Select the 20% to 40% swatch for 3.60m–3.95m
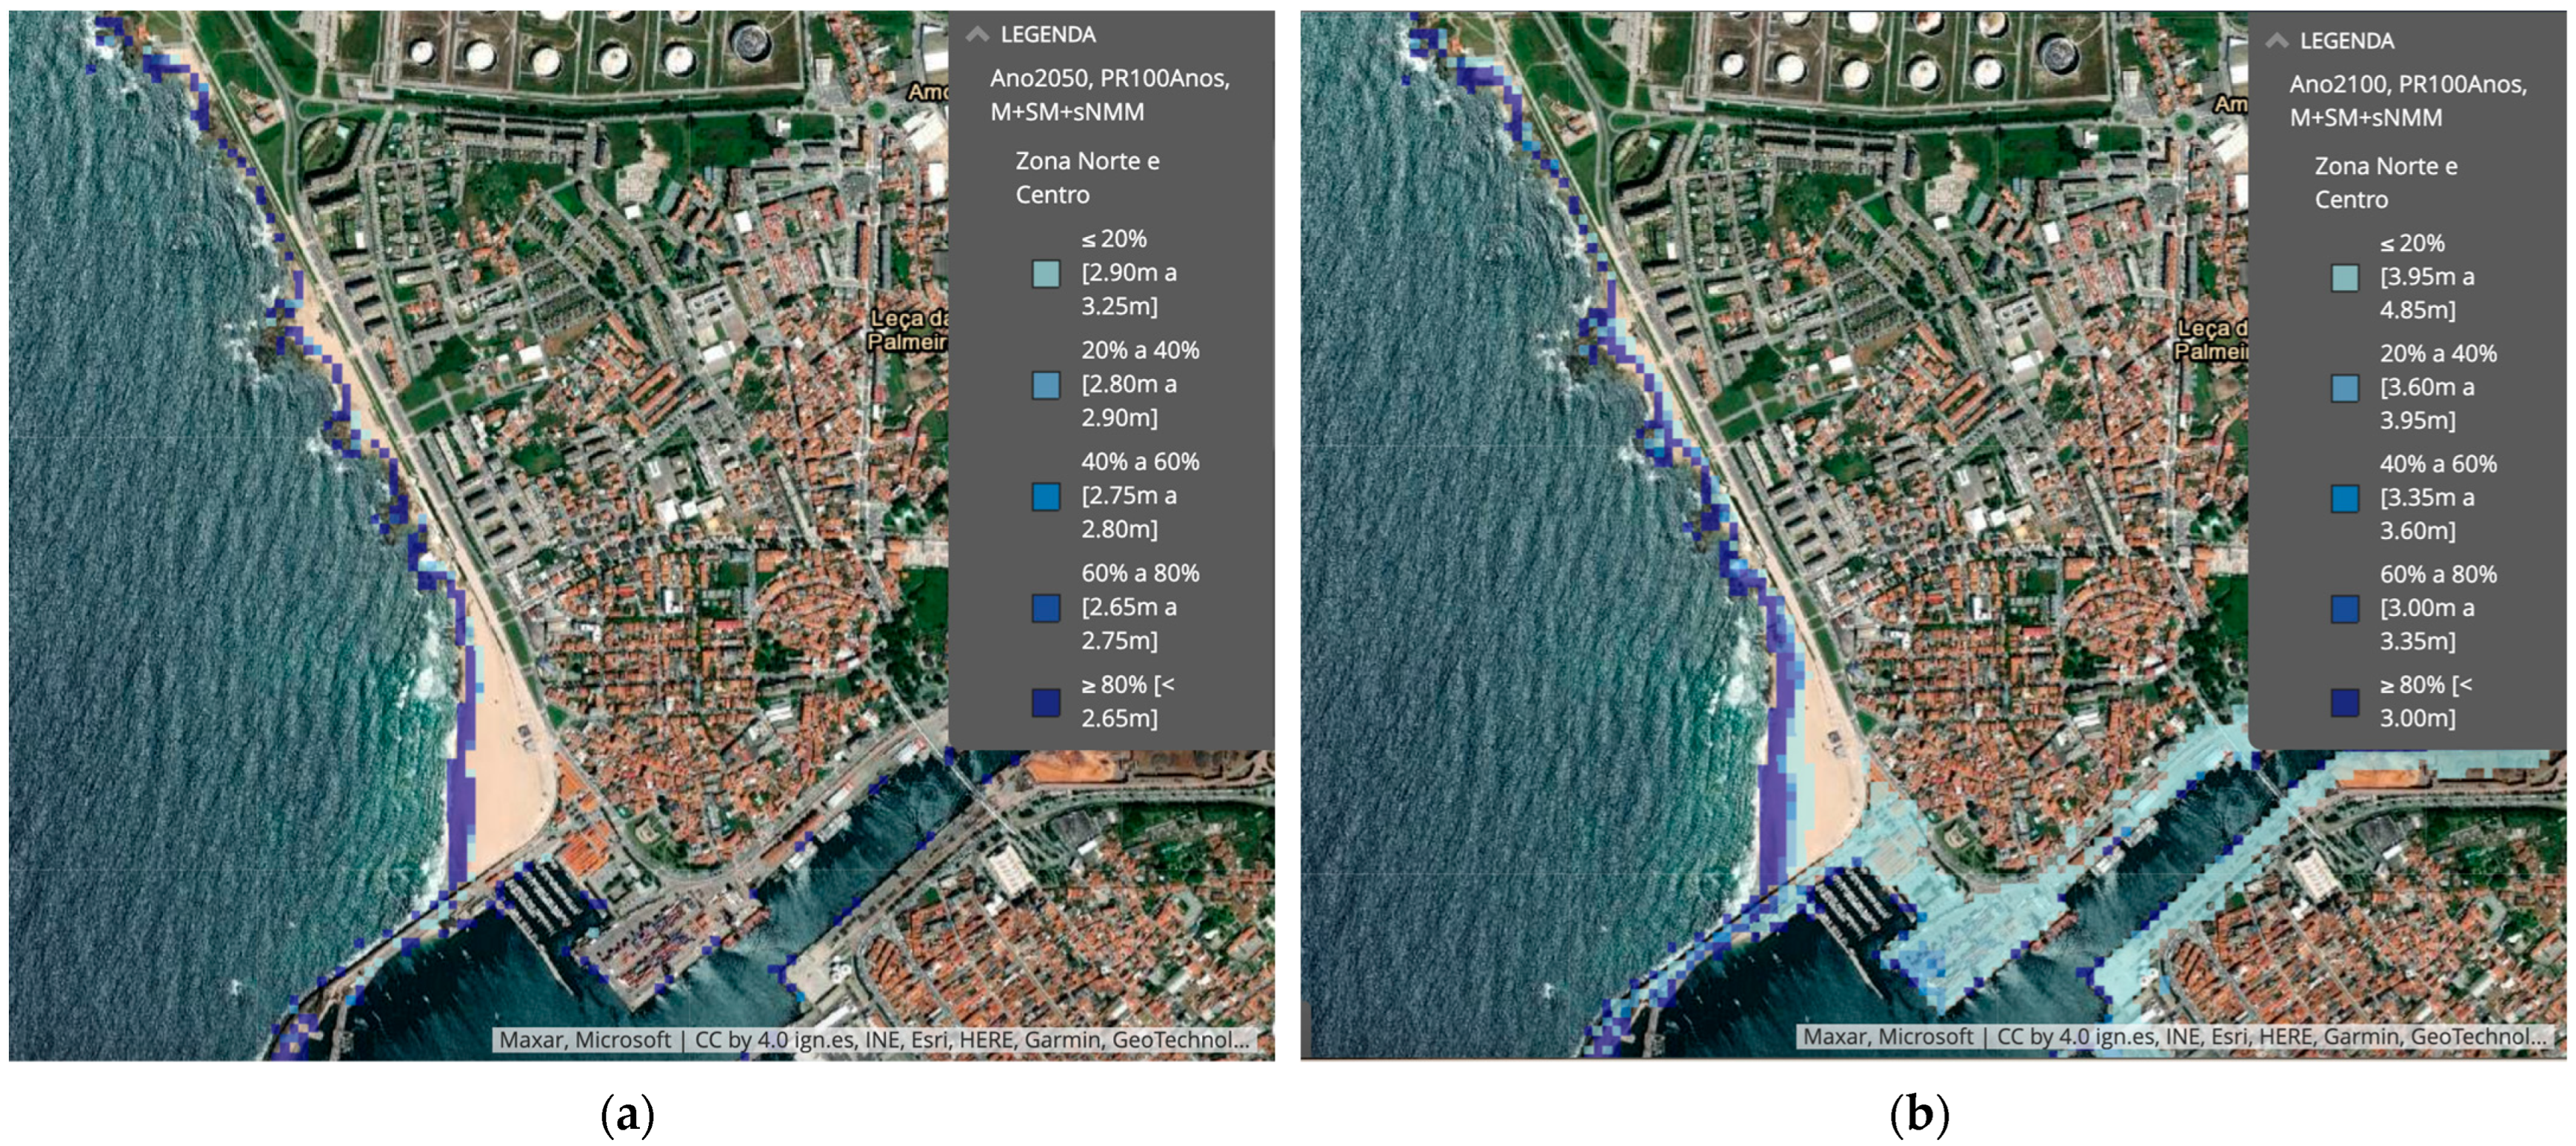 pos(2344,388)
